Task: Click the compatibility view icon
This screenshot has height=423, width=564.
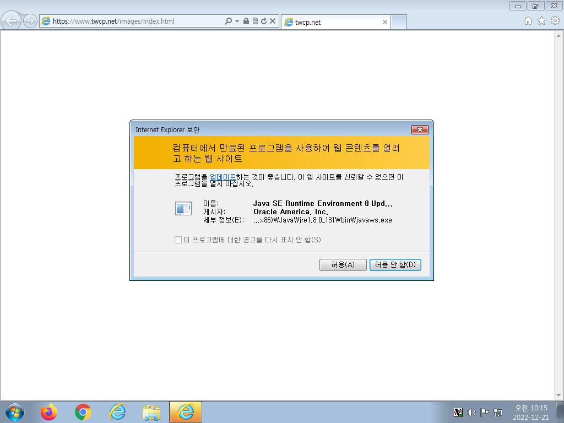Action: click(255, 21)
